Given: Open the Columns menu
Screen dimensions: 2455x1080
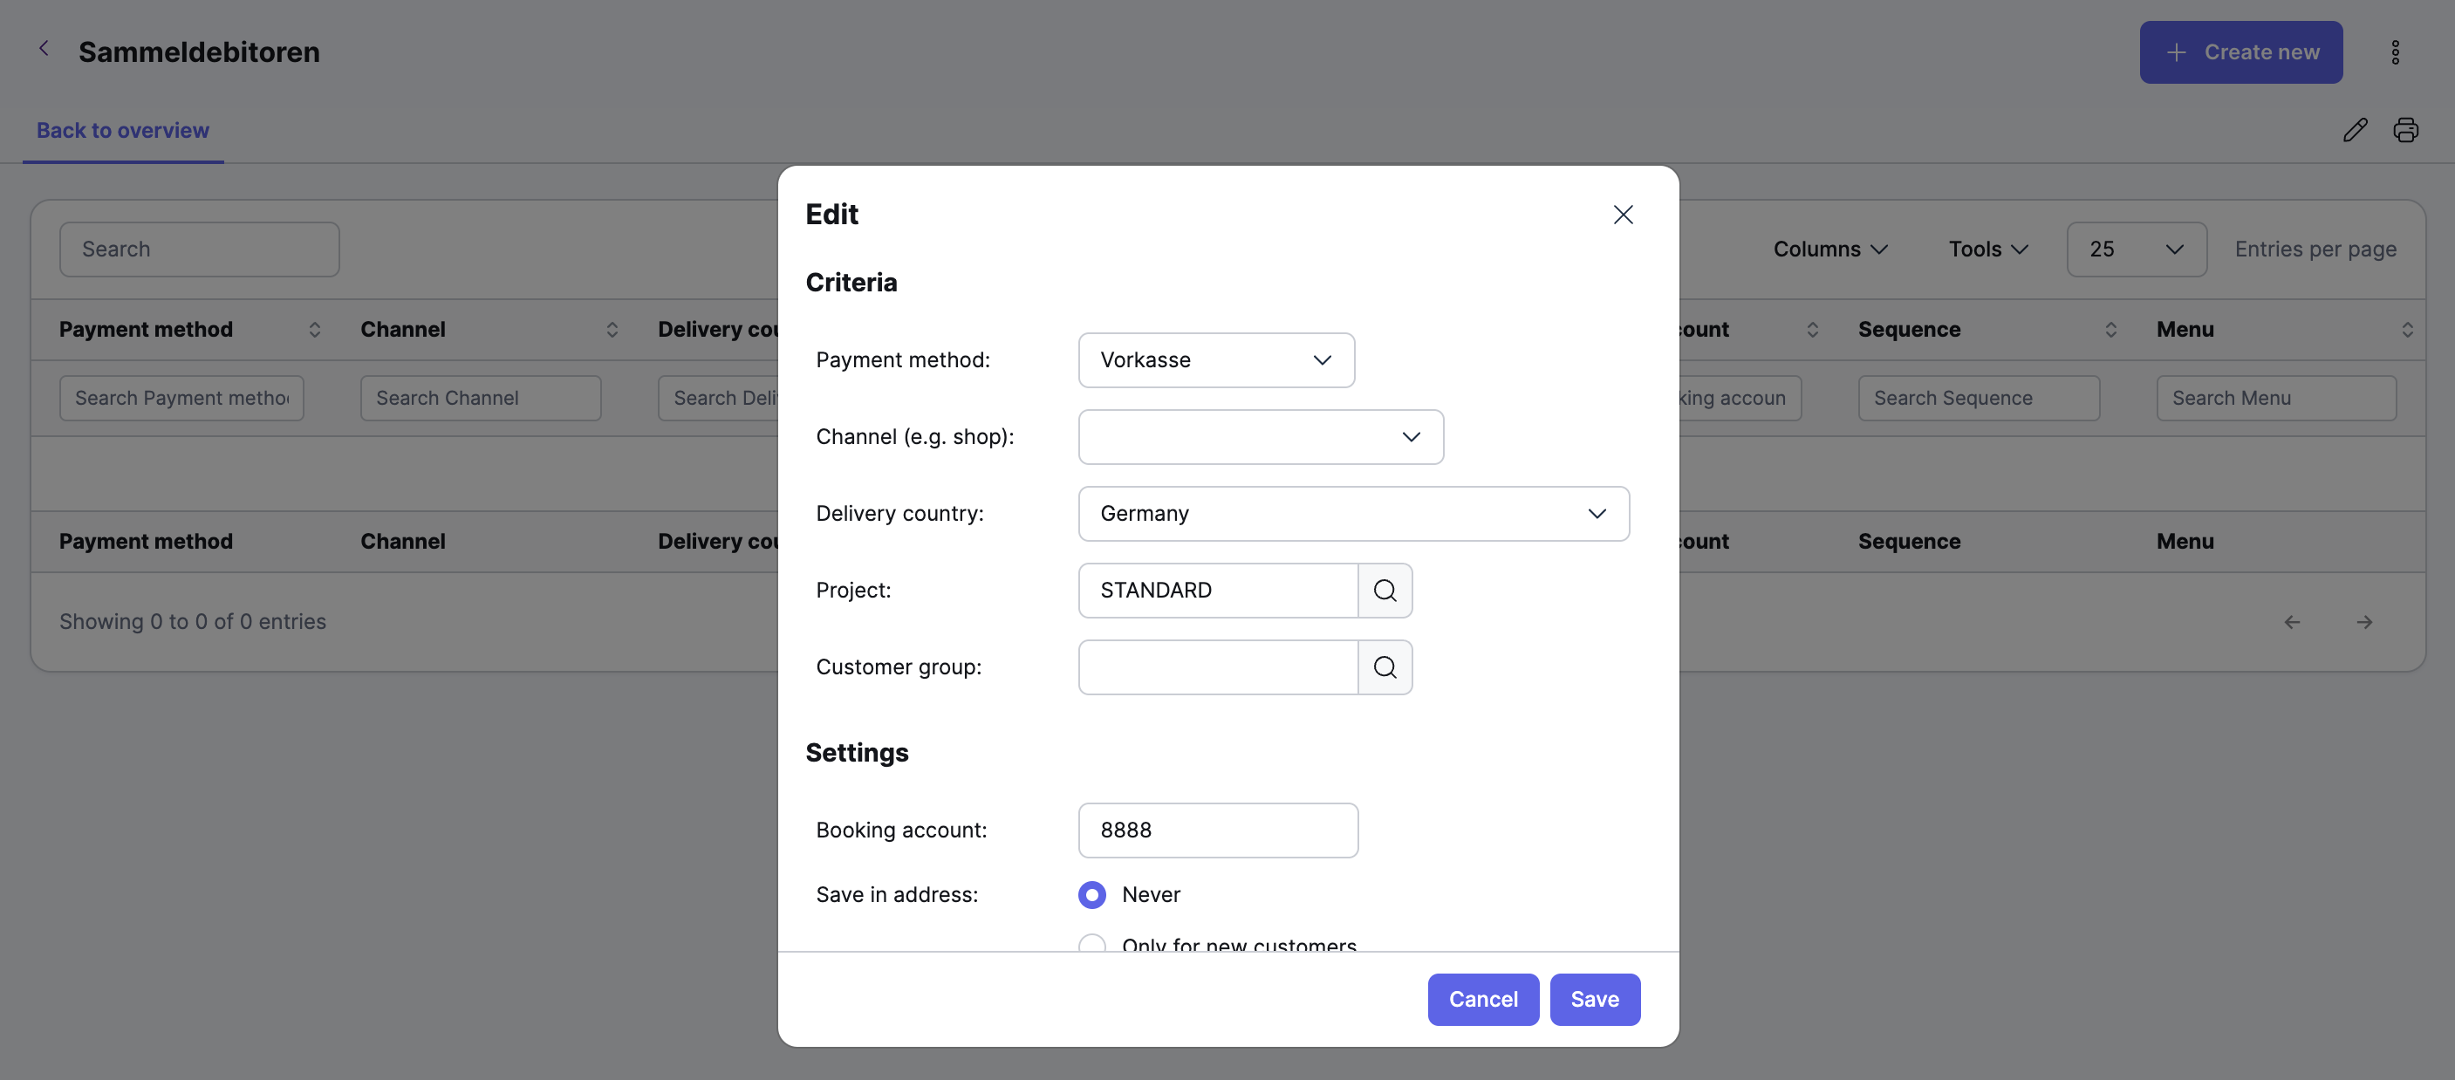Looking at the screenshot, I should click(1829, 249).
